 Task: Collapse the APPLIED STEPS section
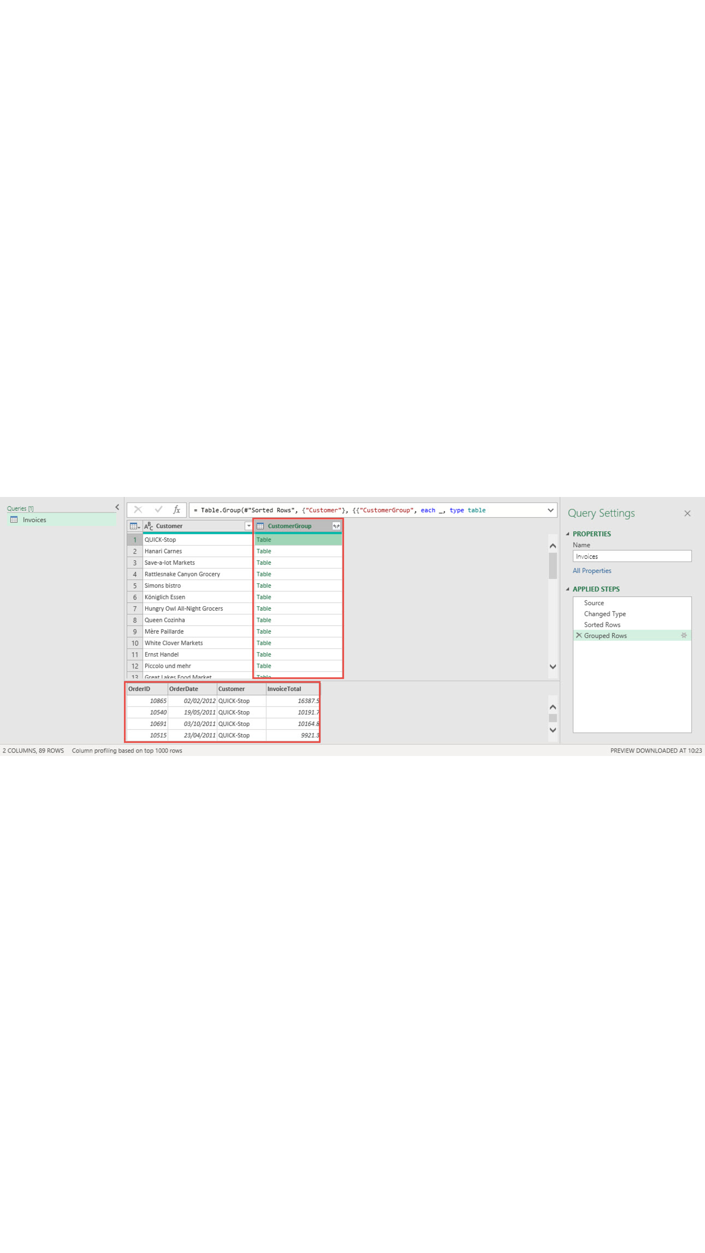[568, 589]
